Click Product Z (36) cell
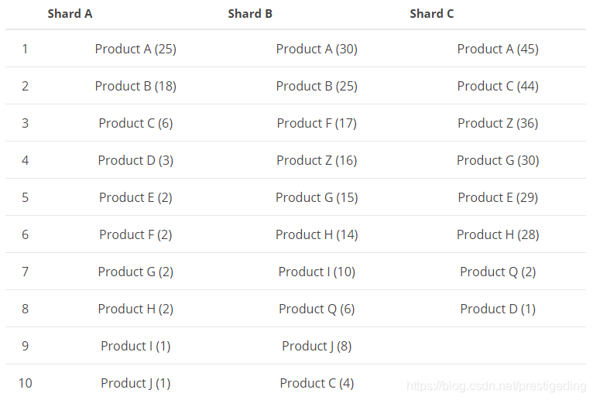The height and width of the screenshot is (400, 593). tap(498, 123)
